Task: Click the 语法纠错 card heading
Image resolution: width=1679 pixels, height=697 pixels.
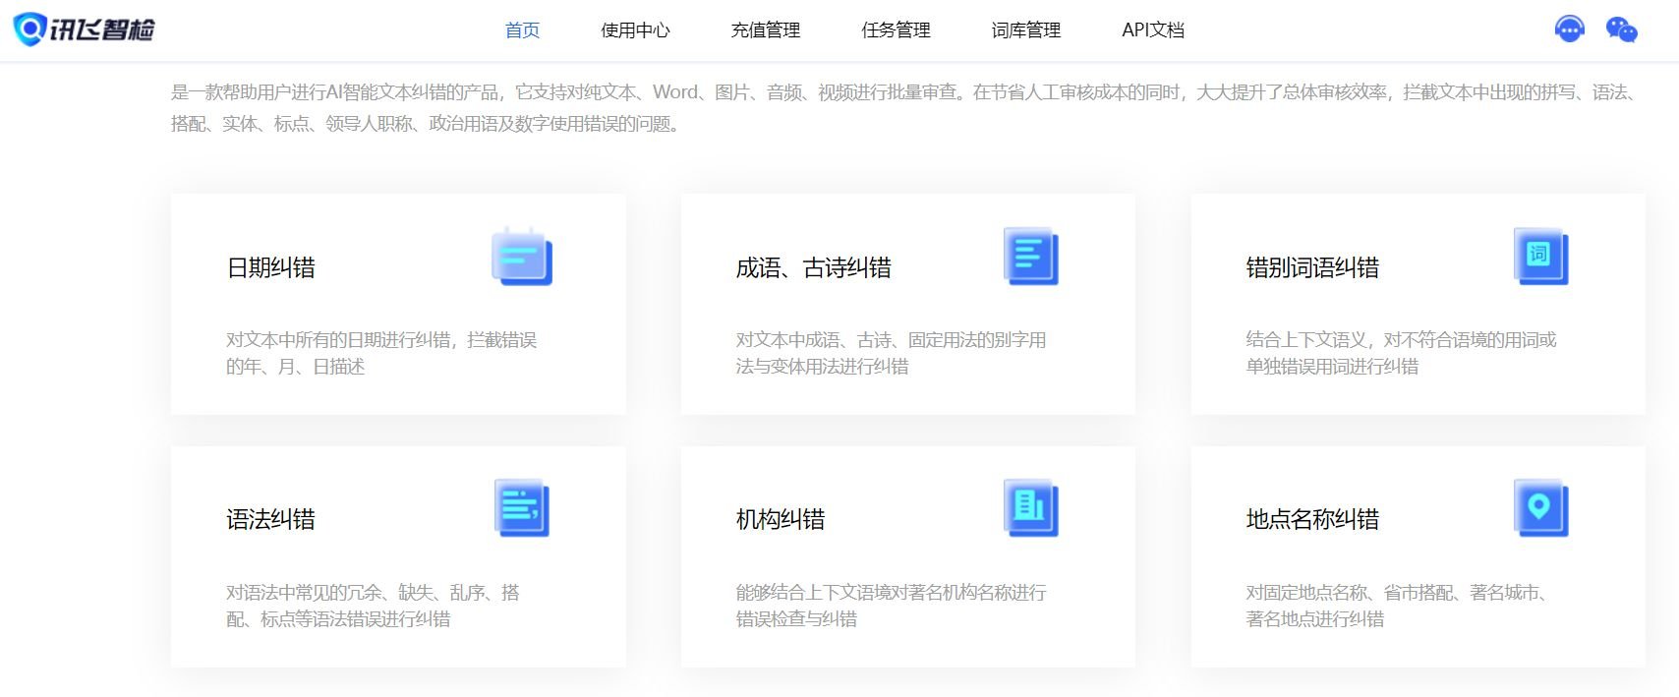Action: pyautogui.click(x=271, y=519)
